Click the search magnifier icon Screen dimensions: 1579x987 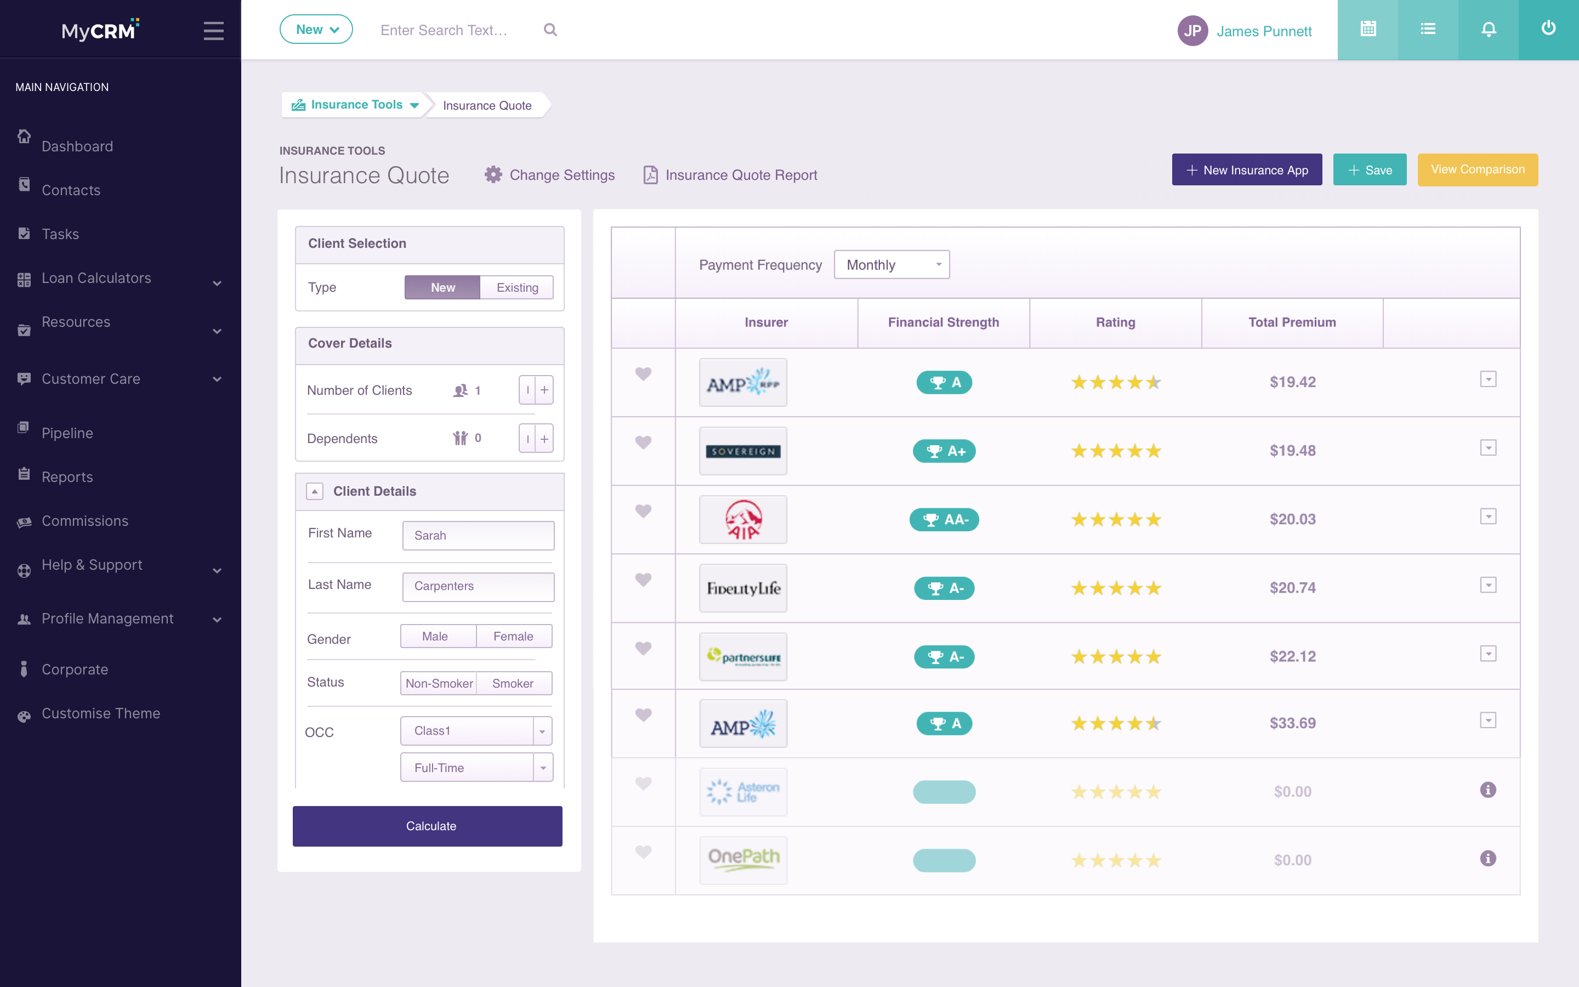click(550, 30)
